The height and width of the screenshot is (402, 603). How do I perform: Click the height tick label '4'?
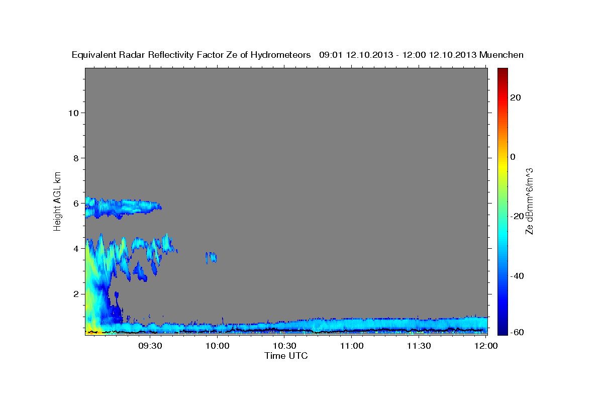tap(76, 249)
